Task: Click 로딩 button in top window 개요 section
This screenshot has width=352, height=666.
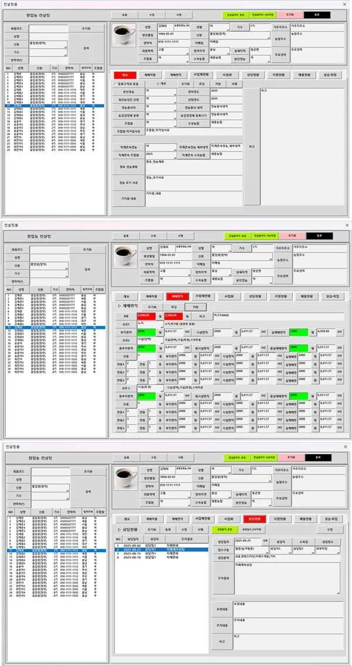Action: pyautogui.click(x=202, y=84)
